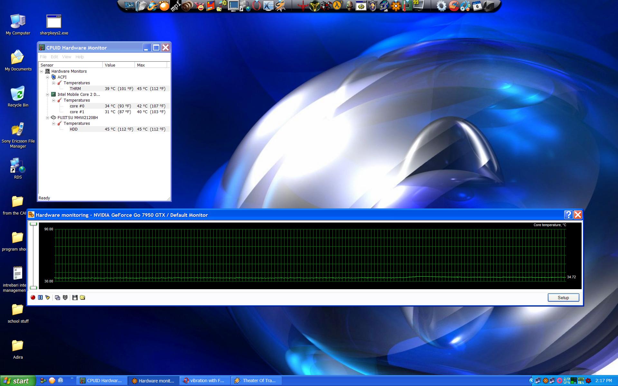Open the calendar icon in top dock
The width and height of the screenshot is (618, 386).
[477, 5]
